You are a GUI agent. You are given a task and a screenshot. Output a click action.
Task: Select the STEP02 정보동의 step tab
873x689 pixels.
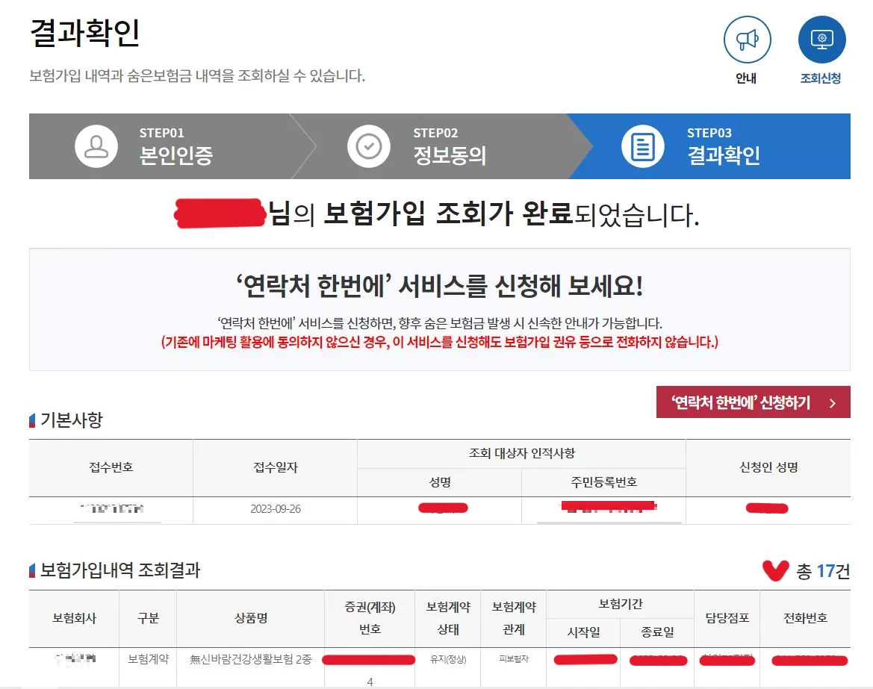[418, 146]
